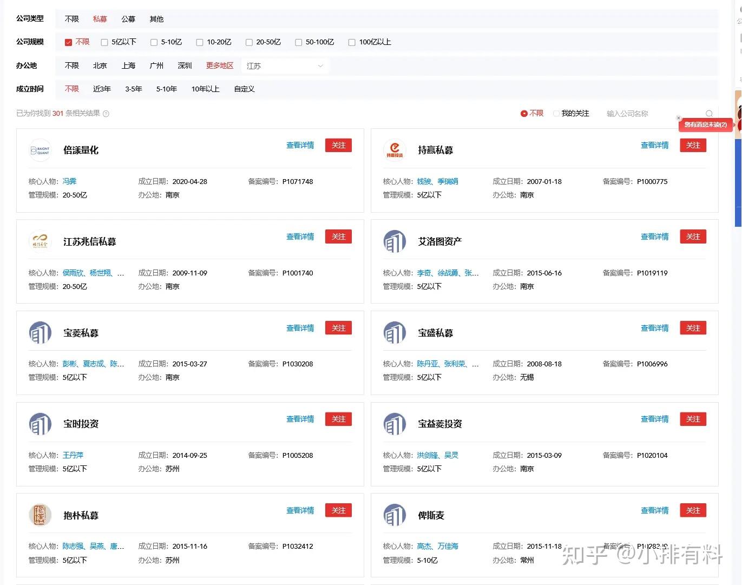742x585 pixels.
Task: Enable the 20-50亿 size filter checkbox
Action: coord(248,42)
